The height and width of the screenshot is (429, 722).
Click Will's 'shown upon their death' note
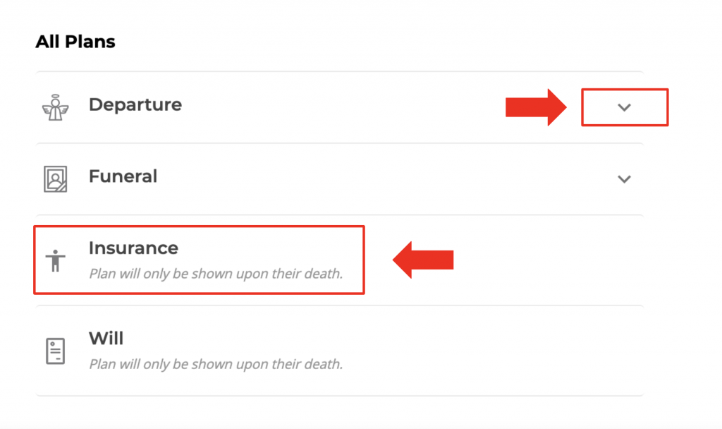(216, 364)
